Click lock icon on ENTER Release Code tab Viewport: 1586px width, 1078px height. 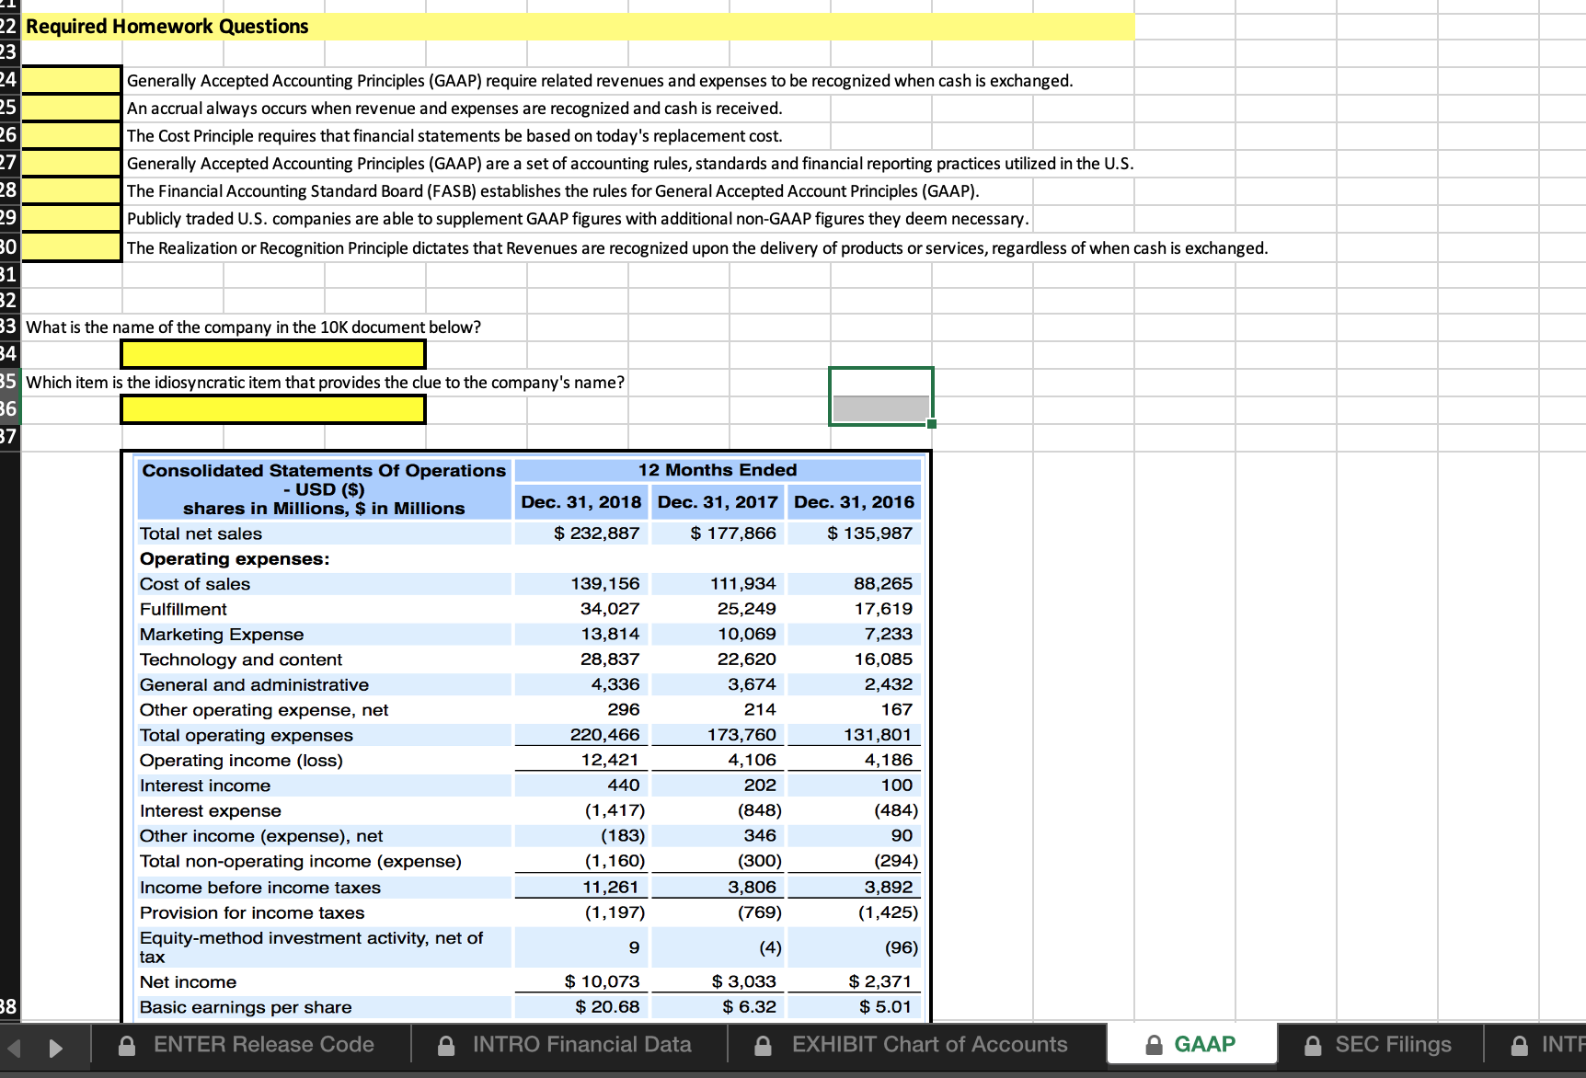(128, 1046)
